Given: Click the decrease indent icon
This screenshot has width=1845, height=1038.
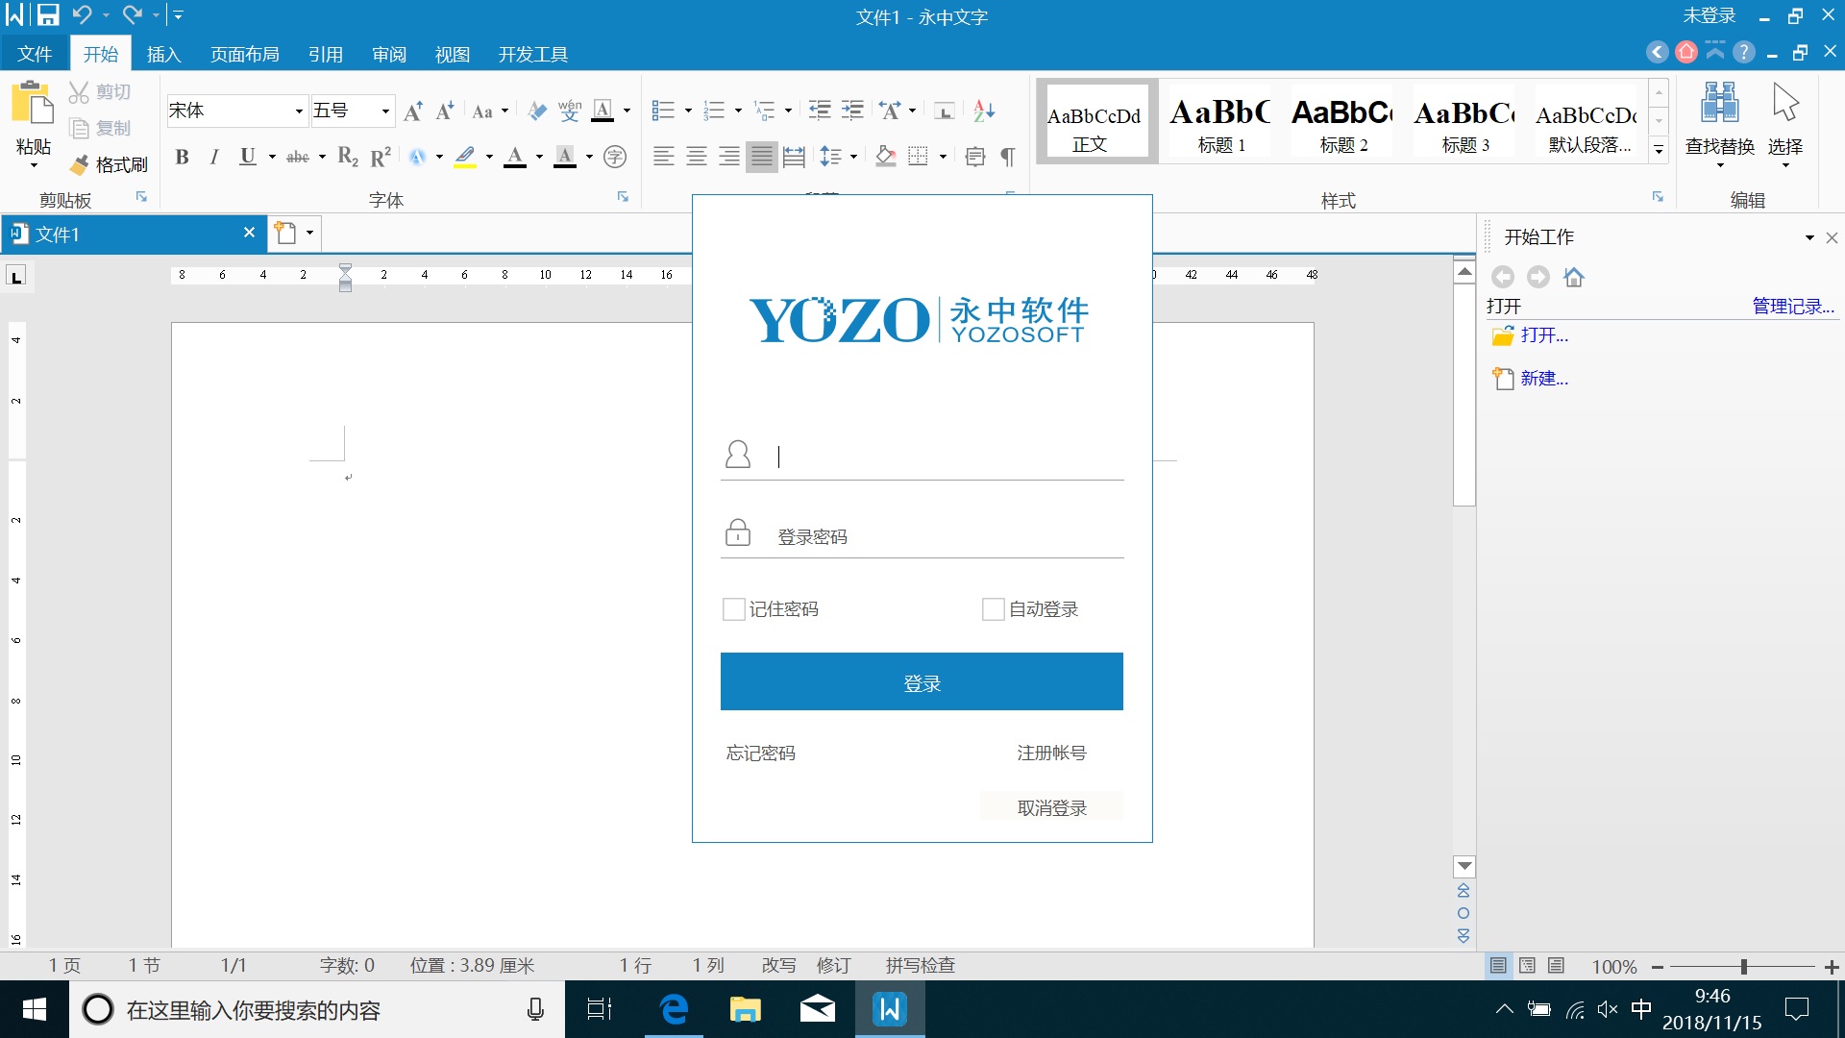Looking at the screenshot, I should click(x=820, y=111).
